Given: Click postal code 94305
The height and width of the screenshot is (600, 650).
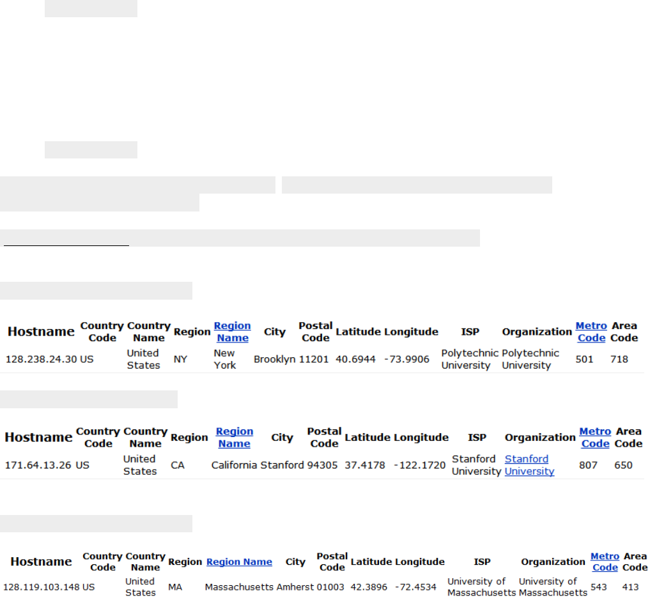Looking at the screenshot, I should [x=323, y=465].
